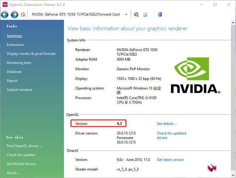Click the DirectX version 9.0c value

[x=133, y=160]
